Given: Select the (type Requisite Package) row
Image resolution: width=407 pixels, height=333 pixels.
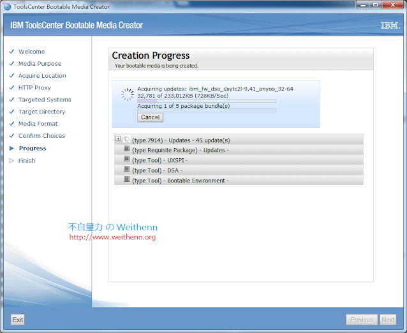Looking at the screenshot, I should (x=239, y=150).
